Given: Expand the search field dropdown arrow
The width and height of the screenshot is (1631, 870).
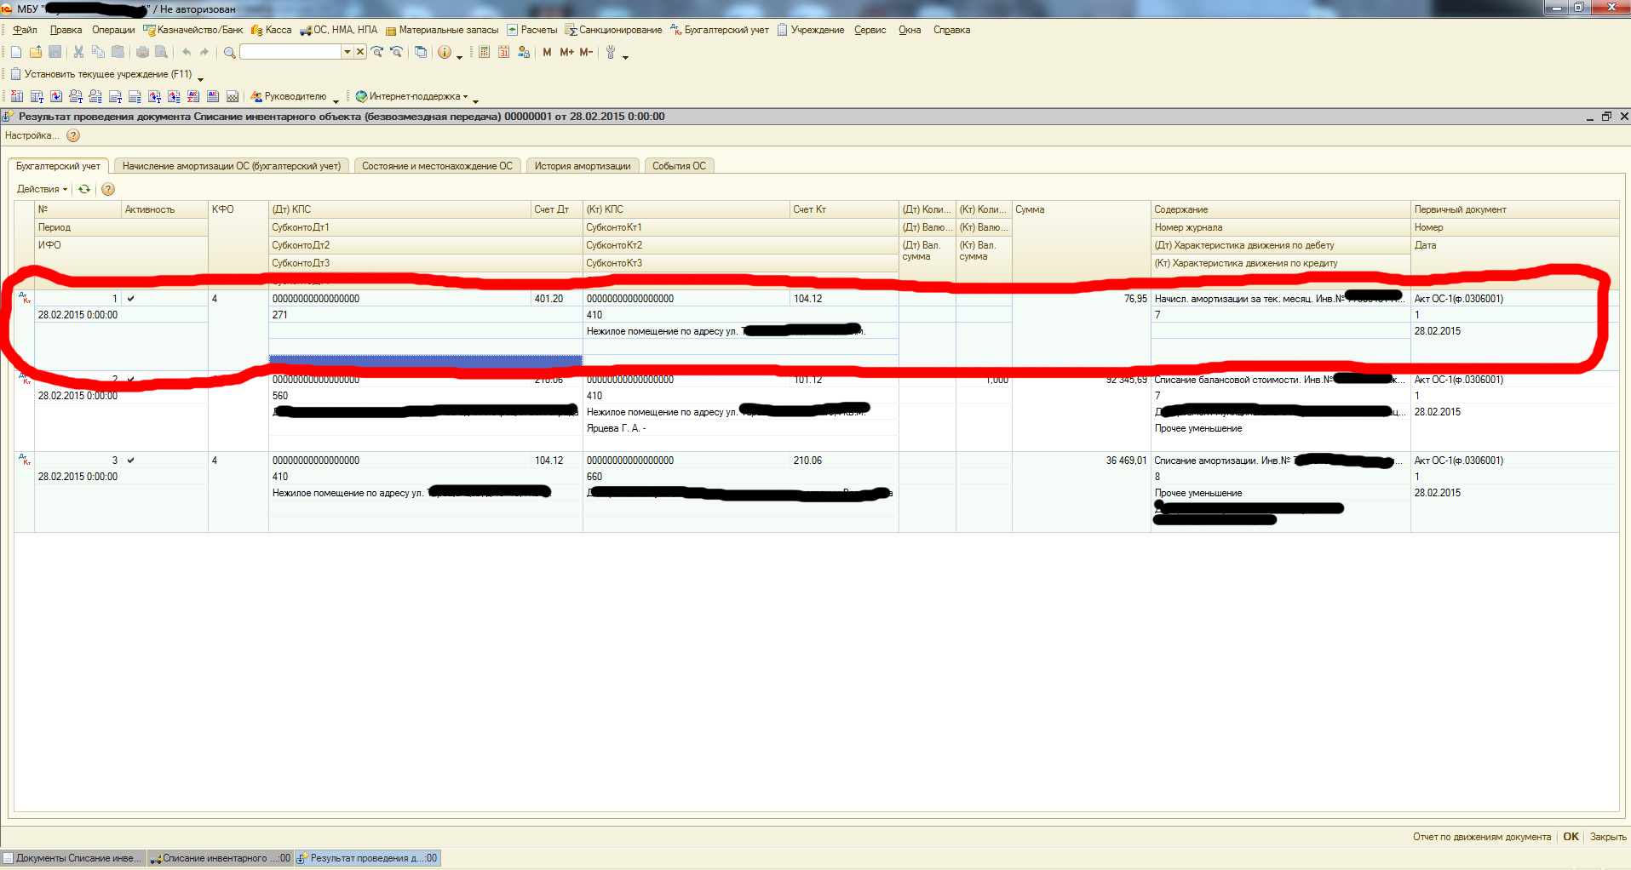Looking at the screenshot, I should (347, 52).
